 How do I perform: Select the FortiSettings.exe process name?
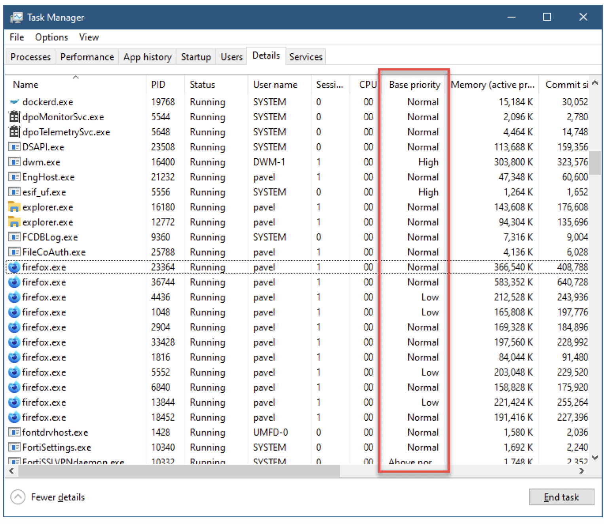coord(57,448)
